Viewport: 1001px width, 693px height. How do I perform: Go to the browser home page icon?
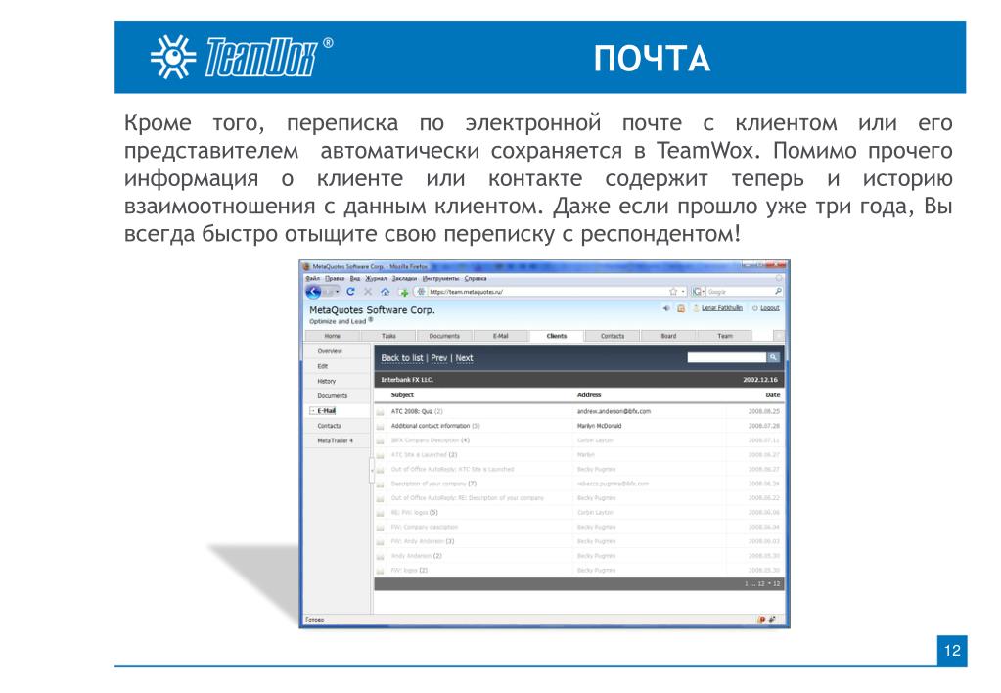point(385,292)
